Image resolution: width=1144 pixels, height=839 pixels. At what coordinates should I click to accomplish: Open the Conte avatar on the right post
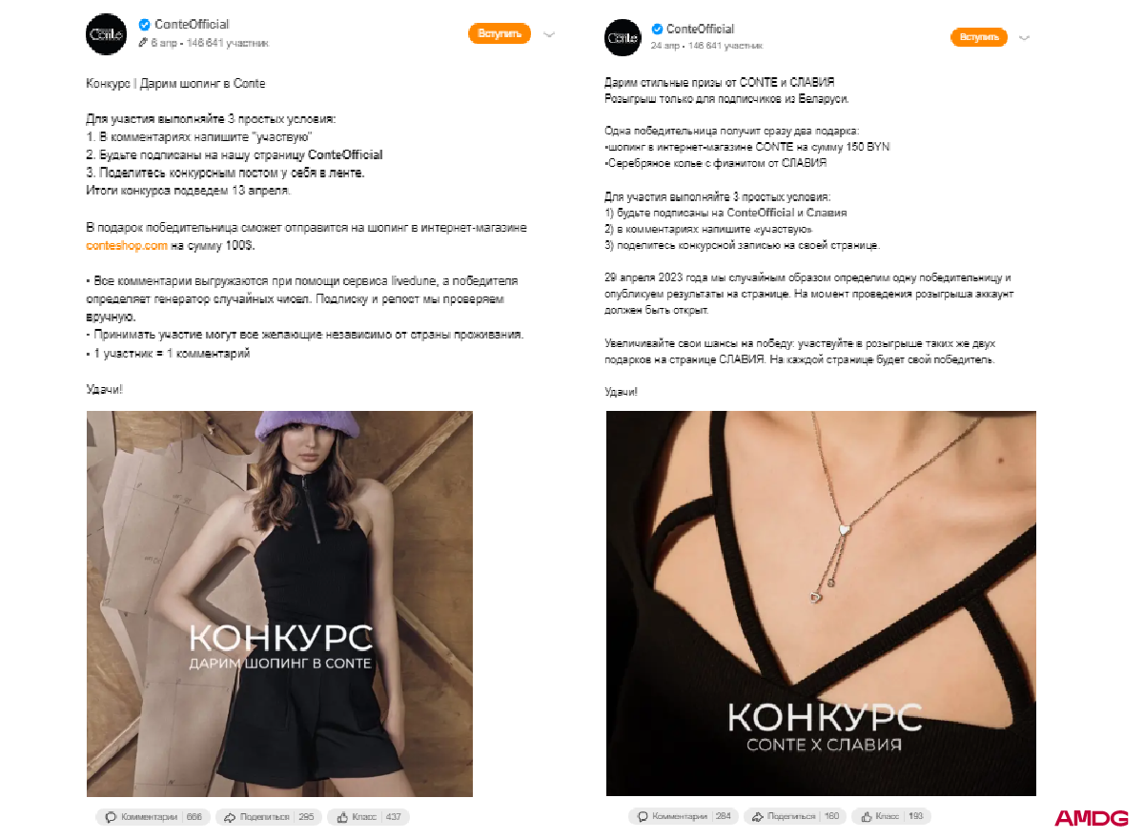pyautogui.click(x=623, y=37)
